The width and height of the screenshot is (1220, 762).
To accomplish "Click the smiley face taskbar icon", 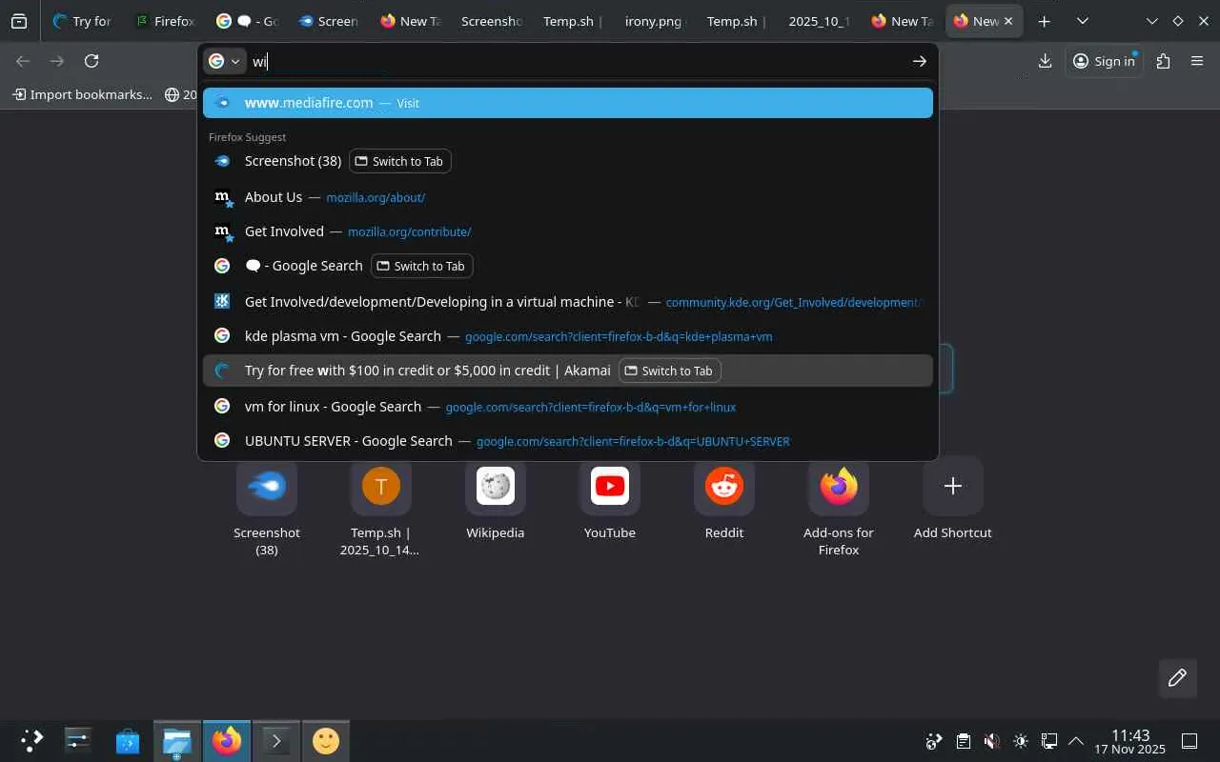I will point(326,740).
